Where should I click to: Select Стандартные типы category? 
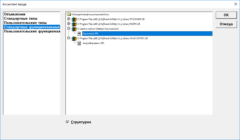point(21,19)
